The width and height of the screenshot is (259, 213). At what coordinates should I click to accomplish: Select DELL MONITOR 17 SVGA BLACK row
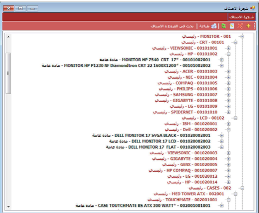pos(151,135)
